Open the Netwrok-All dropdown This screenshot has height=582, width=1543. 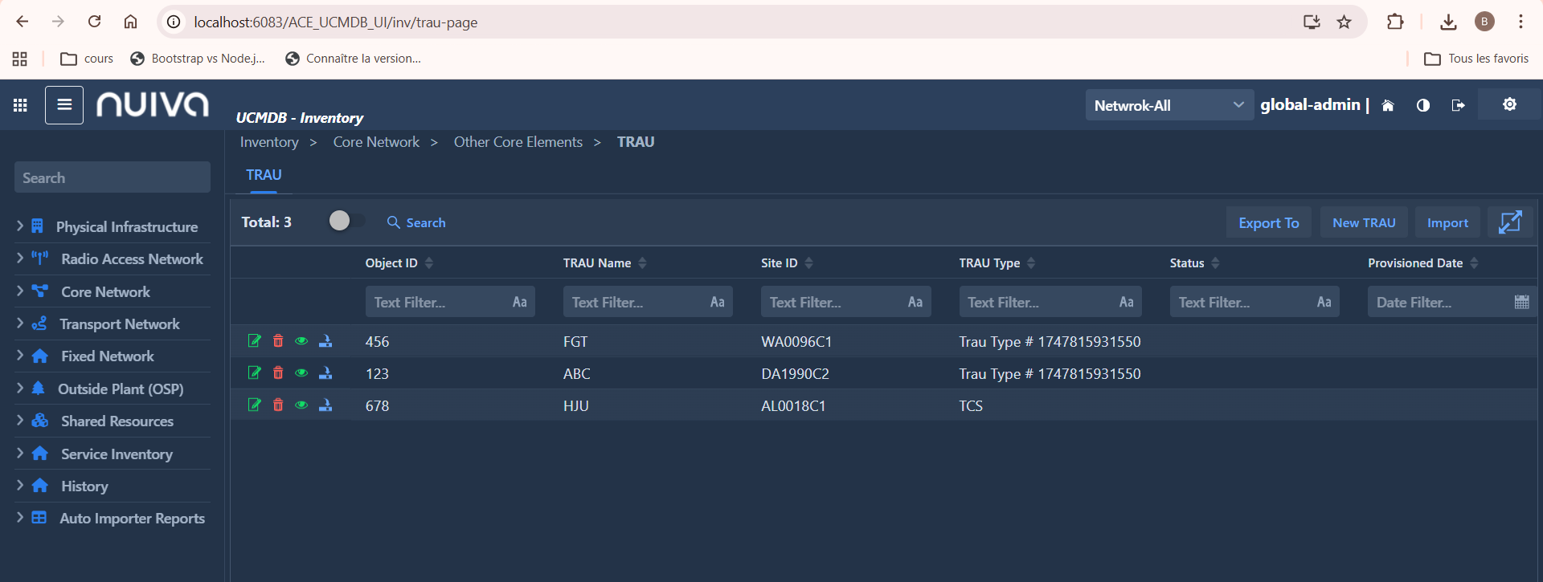(1169, 105)
